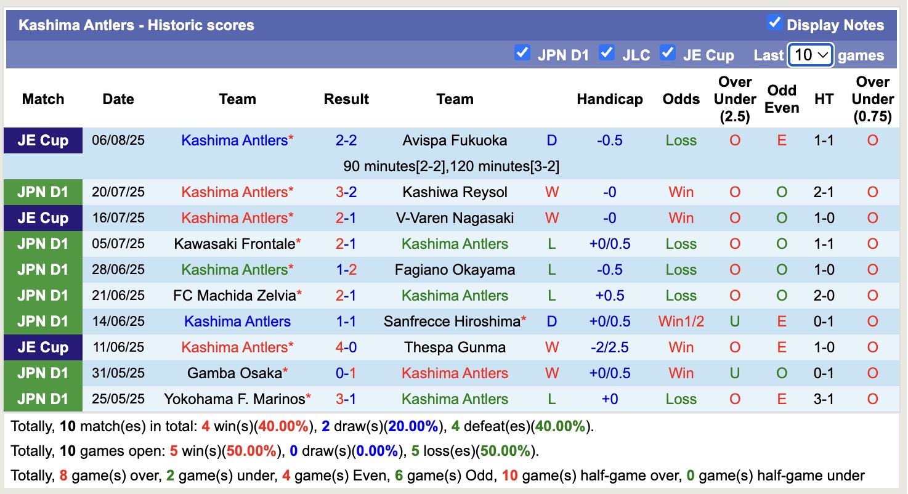Select Yokohama F. Marinos team link
Viewport: 908px width, 494px height.
coord(234,399)
